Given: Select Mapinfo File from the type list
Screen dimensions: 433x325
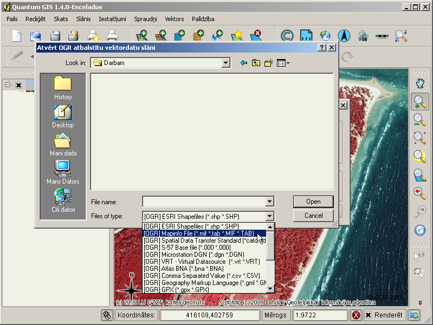Looking at the screenshot, I should 204,233.
